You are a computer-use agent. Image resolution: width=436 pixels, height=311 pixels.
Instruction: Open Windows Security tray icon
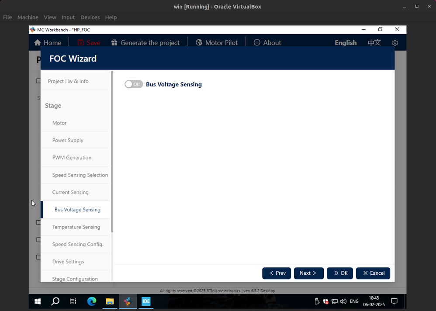point(325,301)
